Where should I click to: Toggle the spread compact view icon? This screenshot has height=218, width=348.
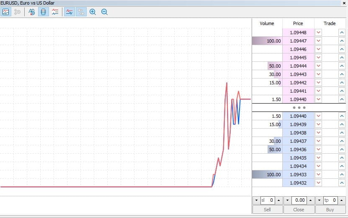[x=44, y=12]
